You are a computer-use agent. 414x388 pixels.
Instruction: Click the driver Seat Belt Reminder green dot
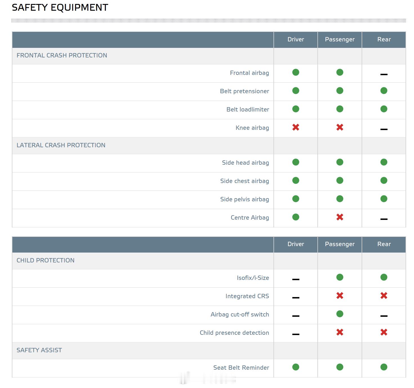(x=295, y=367)
